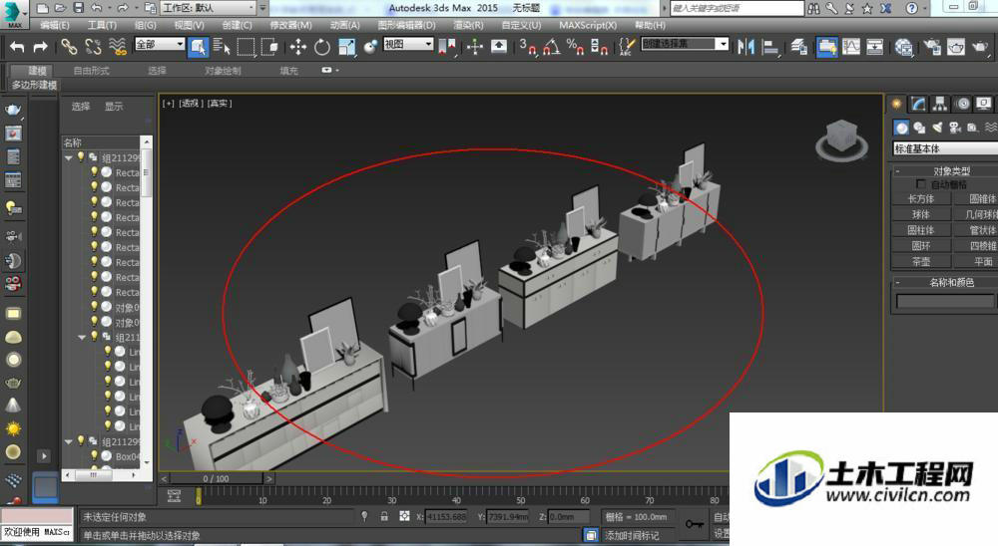Click the Use Pivot Point Center icon
998x546 pixels.
pyautogui.click(x=447, y=47)
